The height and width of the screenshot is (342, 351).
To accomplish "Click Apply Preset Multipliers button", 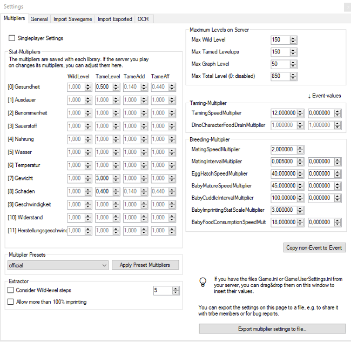I will (145, 265).
